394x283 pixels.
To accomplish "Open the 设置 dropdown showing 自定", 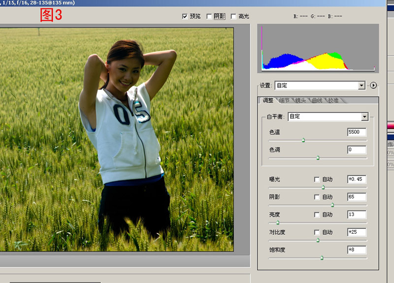I will [320, 86].
